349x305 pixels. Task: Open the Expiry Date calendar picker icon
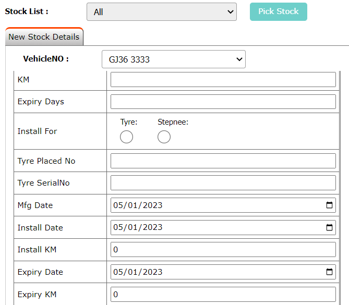[x=329, y=272]
